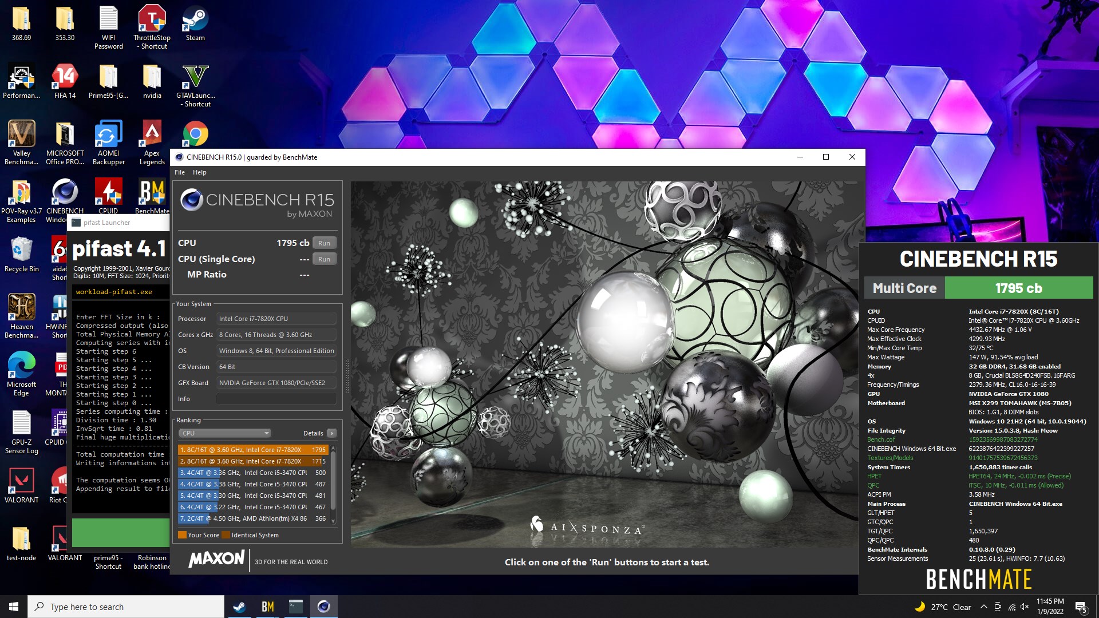Run the CPU benchmark test

coord(324,243)
